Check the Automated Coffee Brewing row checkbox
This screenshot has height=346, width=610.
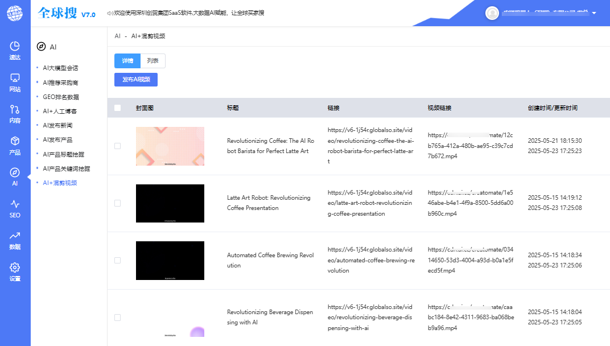pos(118,260)
